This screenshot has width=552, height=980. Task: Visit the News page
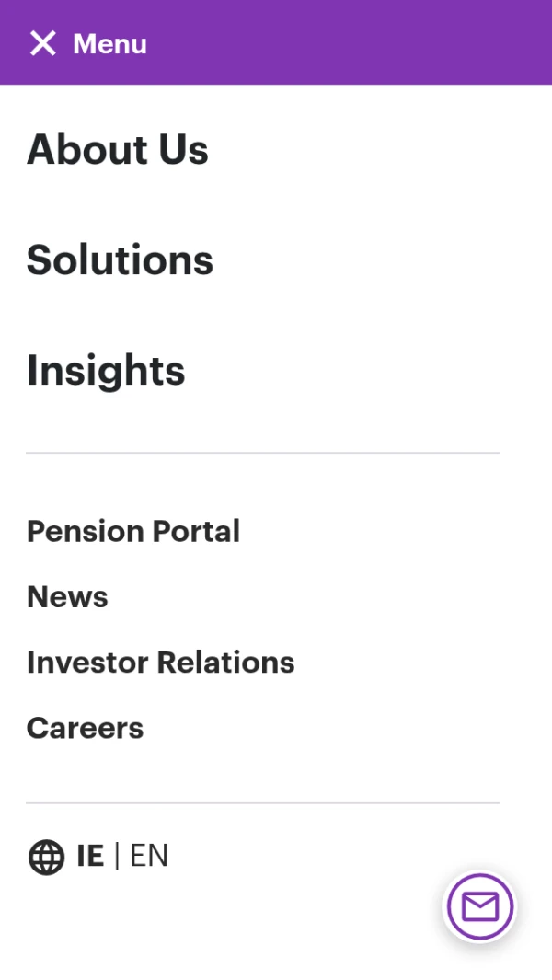pos(67,597)
